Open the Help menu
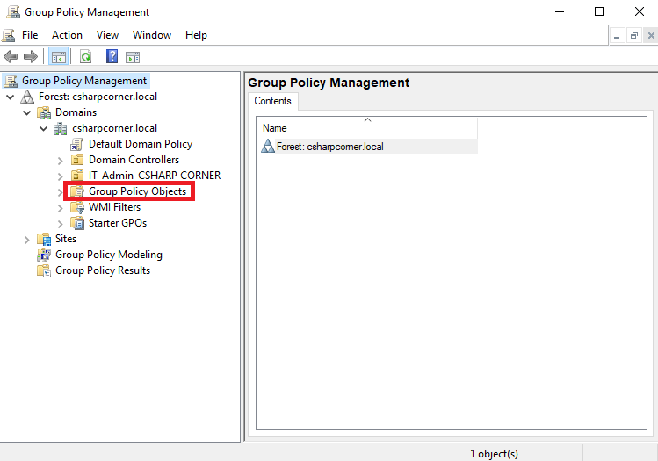The height and width of the screenshot is (461, 658). tap(197, 35)
